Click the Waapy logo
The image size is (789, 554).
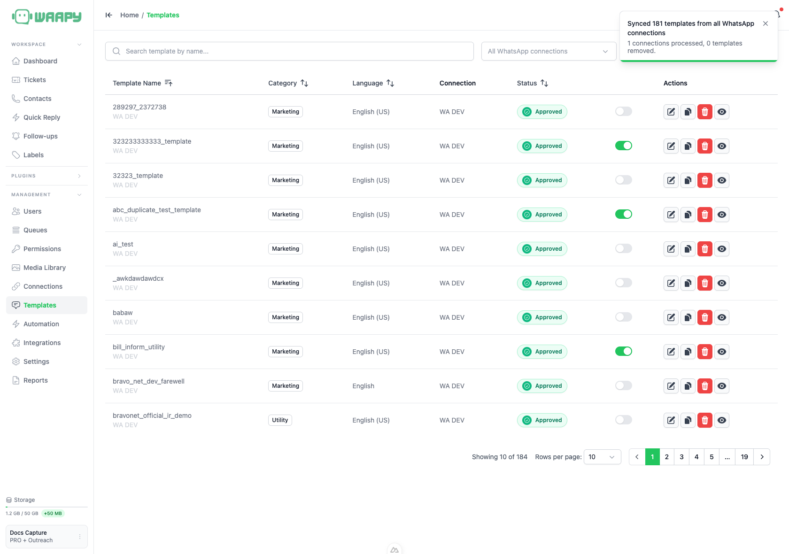pos(46,17)
